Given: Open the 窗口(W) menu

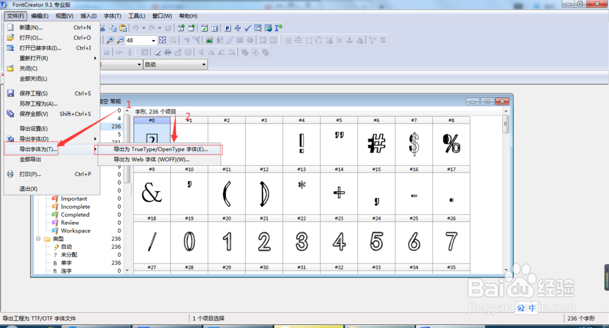Looking at the screenshot, I should click(162, 16).
